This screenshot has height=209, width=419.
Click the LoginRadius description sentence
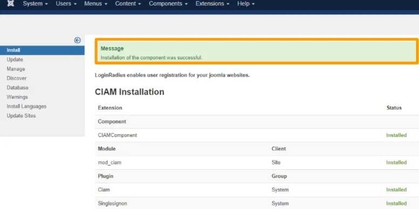pos(172,75)
